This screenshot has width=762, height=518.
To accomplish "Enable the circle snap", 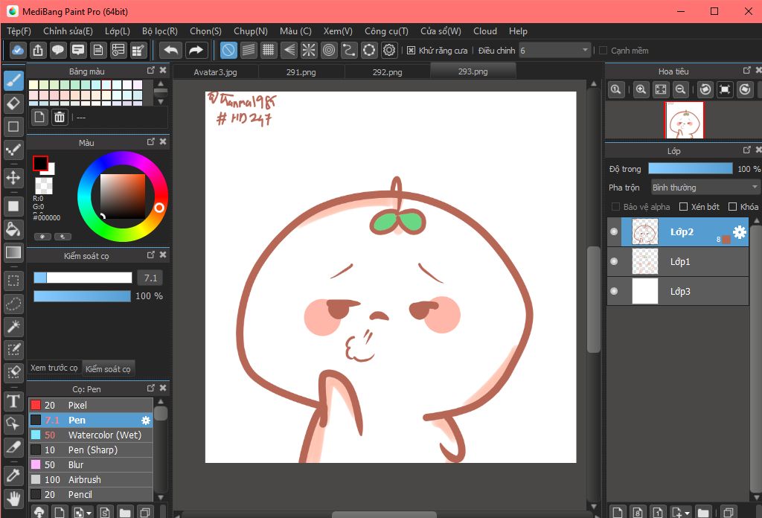I will (329, 50).
